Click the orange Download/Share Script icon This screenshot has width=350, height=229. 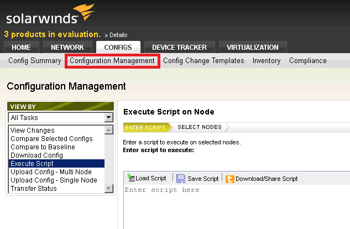click(229, 179)
